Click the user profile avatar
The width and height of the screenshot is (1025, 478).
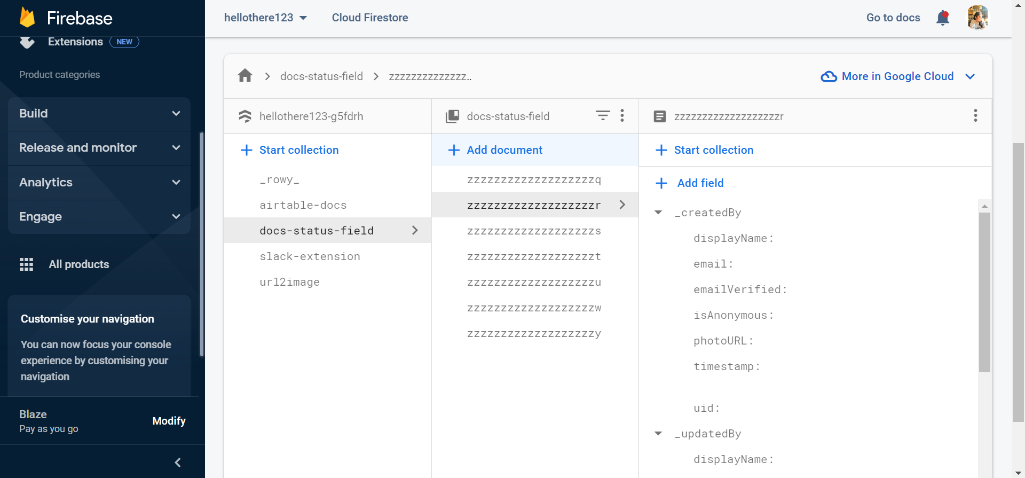point(977,18)
